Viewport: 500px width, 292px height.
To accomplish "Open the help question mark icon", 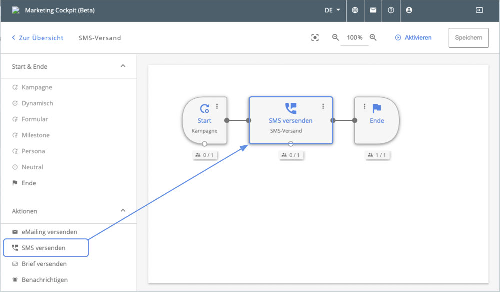I will coord(391,10).
